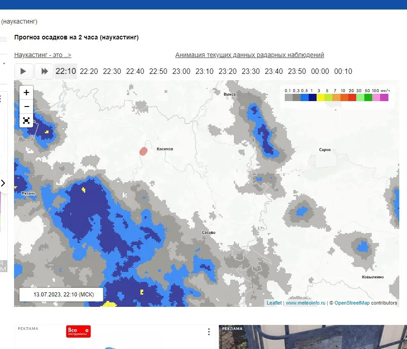
Task: Jump to the 22:30 forecast frame
Action: tap(112, 71)
